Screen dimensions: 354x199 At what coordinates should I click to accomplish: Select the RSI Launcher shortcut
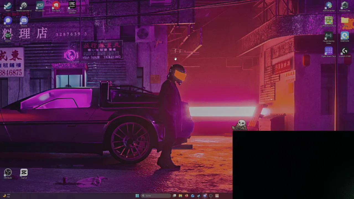click(40, 7)
